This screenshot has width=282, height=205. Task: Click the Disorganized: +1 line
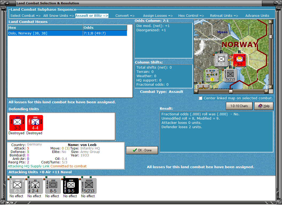(x=151, y=30)
